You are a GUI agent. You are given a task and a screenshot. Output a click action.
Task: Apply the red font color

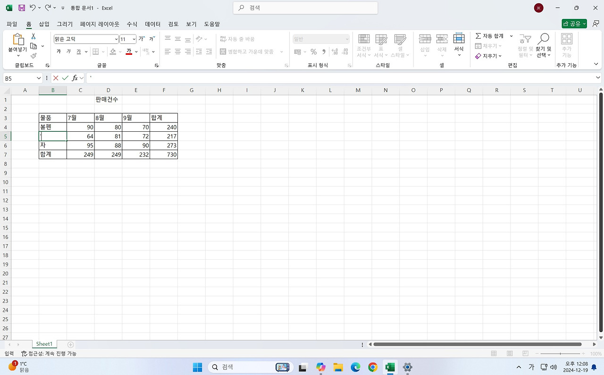click(x=128, y=51)
